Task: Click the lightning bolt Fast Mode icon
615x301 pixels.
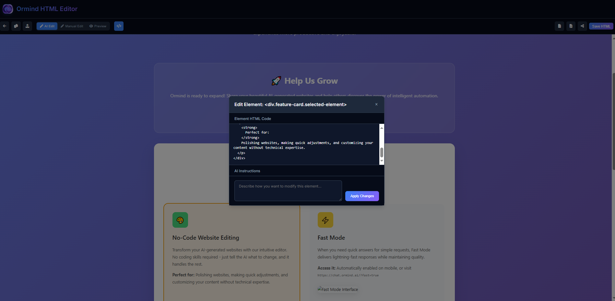Action: (325, 220)
